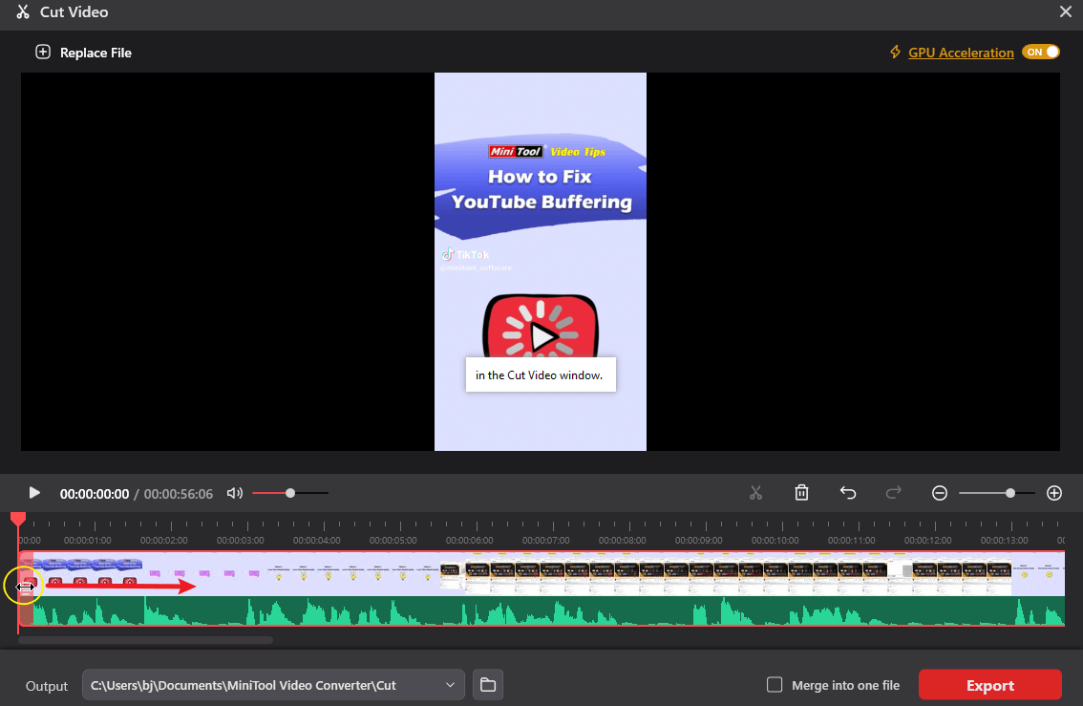Undo the last edit
Viewport: 1083px width, 706px height.
[847, 493]
